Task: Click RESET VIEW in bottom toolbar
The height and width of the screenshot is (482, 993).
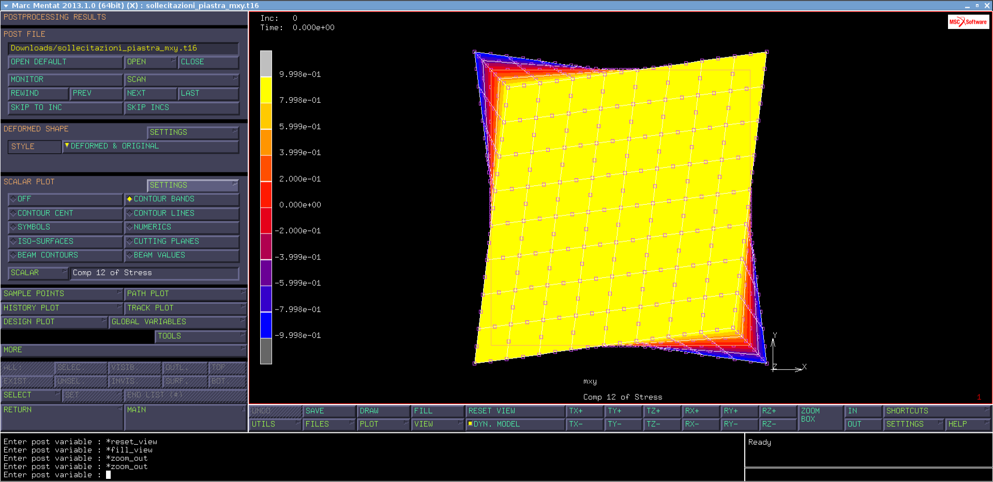Action: coord(515,411)
